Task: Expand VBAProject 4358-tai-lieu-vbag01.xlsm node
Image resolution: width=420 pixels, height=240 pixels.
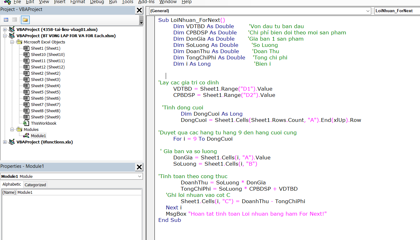Action: tap(5, 29)
